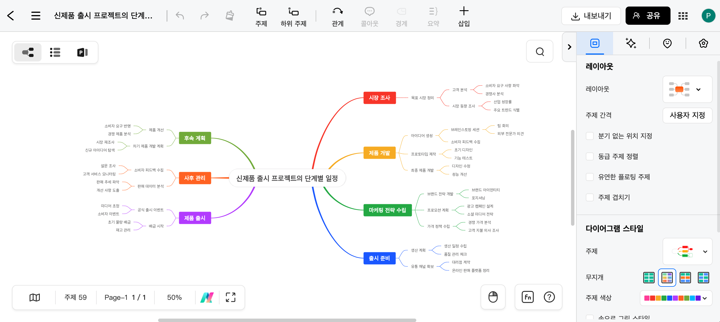Open the 주제 색상 color palette dropdown
Screen dimensions: 720x322
[x=676, y=298]
